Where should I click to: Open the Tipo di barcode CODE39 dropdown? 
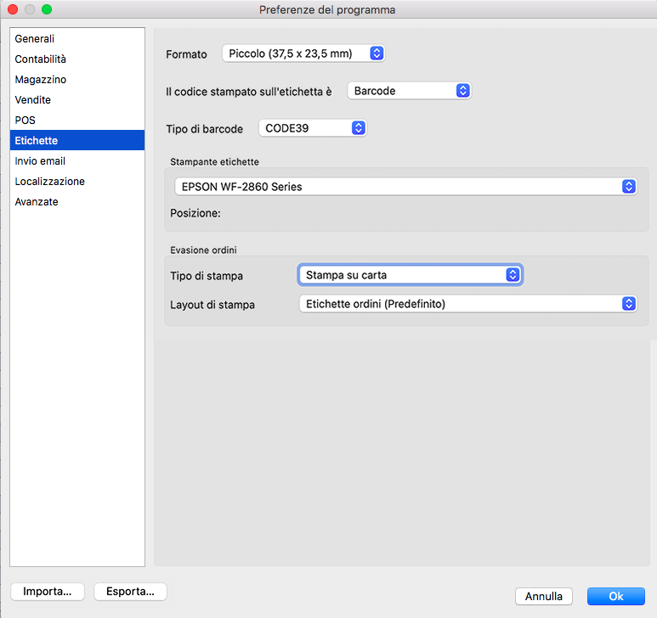pyautogui.click(x=312, y=128)
